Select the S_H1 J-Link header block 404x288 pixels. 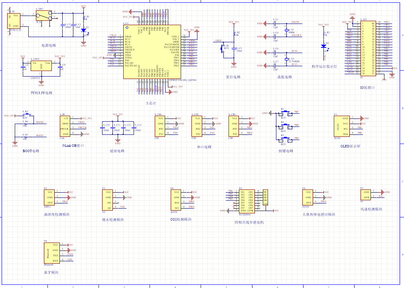65,126
